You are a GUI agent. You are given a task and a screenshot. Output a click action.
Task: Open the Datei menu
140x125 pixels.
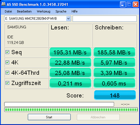coord(8,11)
